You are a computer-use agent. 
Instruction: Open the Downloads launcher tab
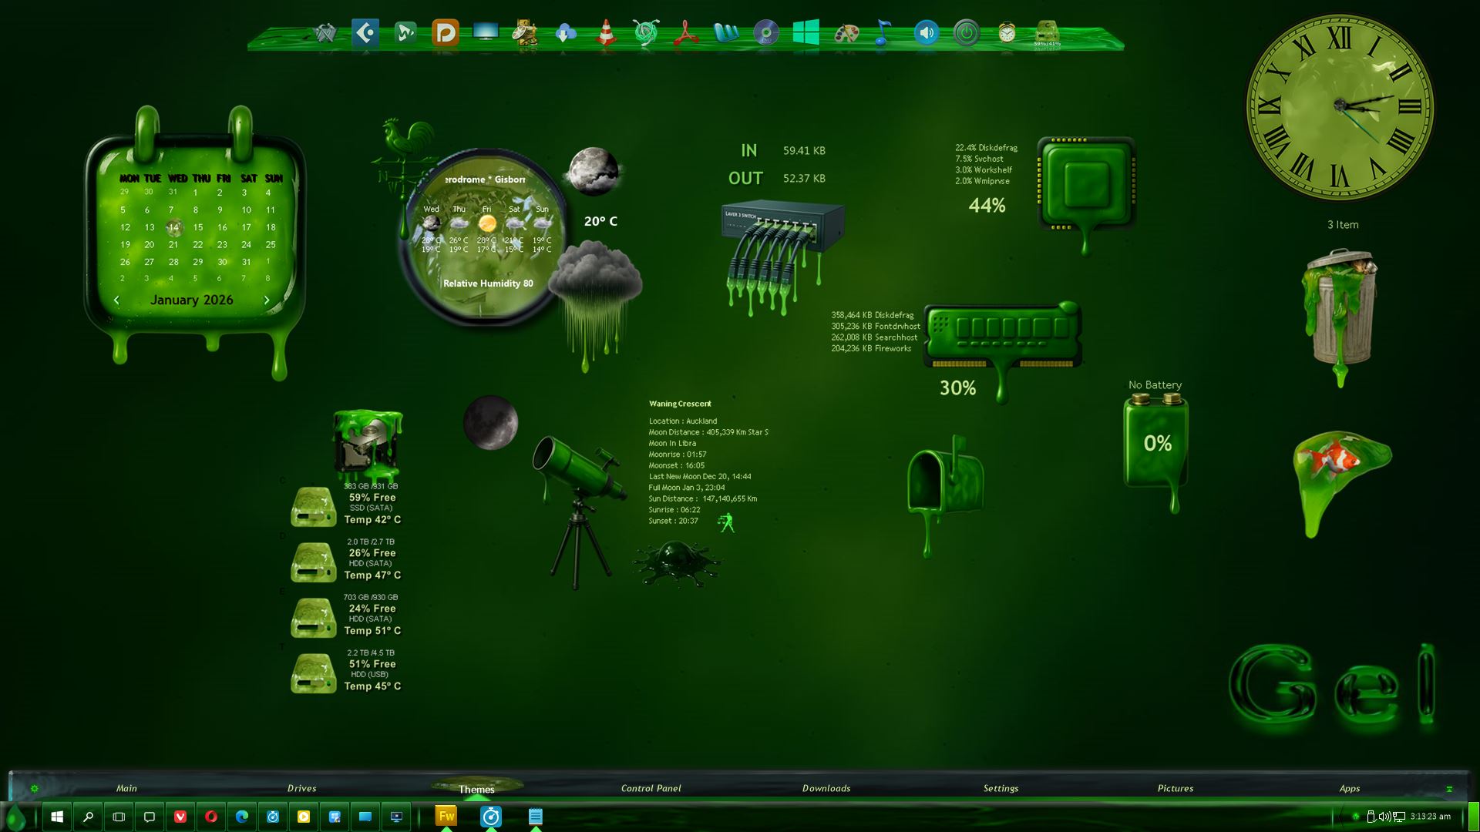coord(826,788)
